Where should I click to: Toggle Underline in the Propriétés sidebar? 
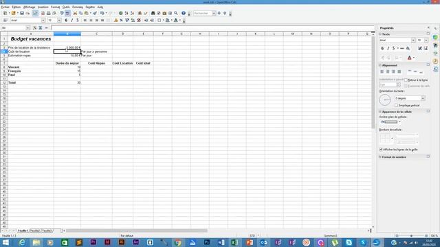click(394, 49)
